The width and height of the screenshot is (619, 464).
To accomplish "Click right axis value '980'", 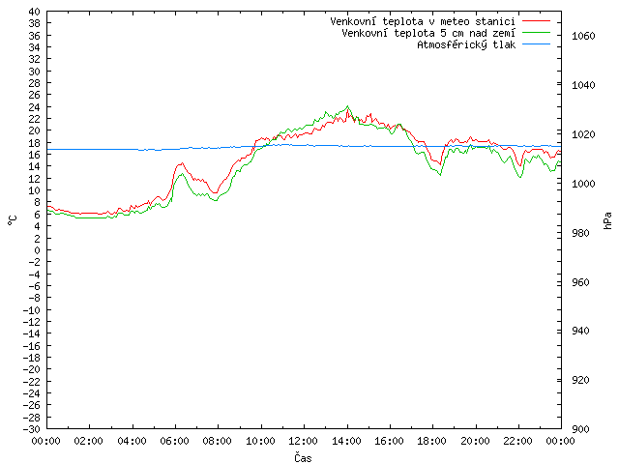I will pyautogui.click(x=580, y=233).
